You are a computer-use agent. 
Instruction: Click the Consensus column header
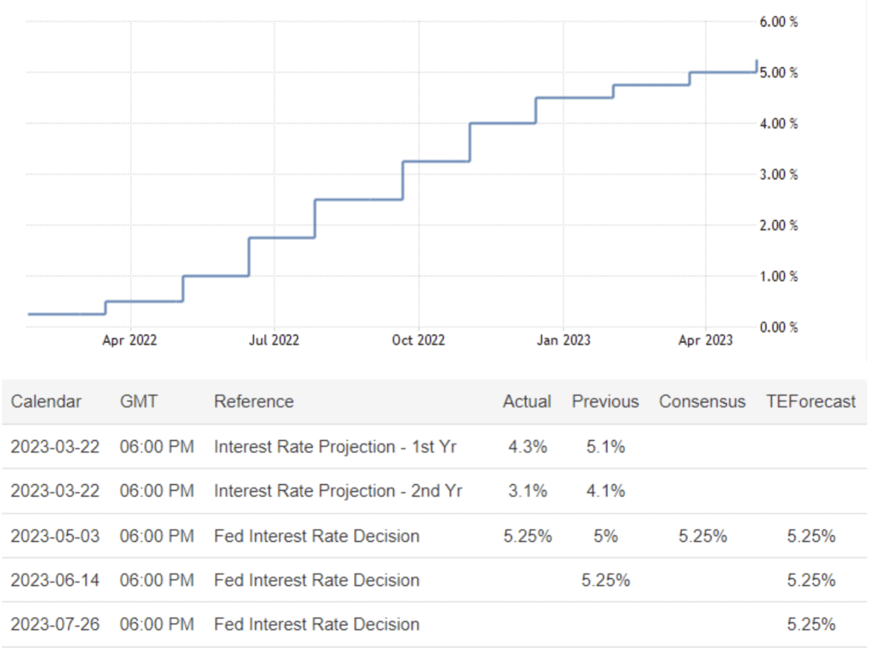tap(702, 401)
